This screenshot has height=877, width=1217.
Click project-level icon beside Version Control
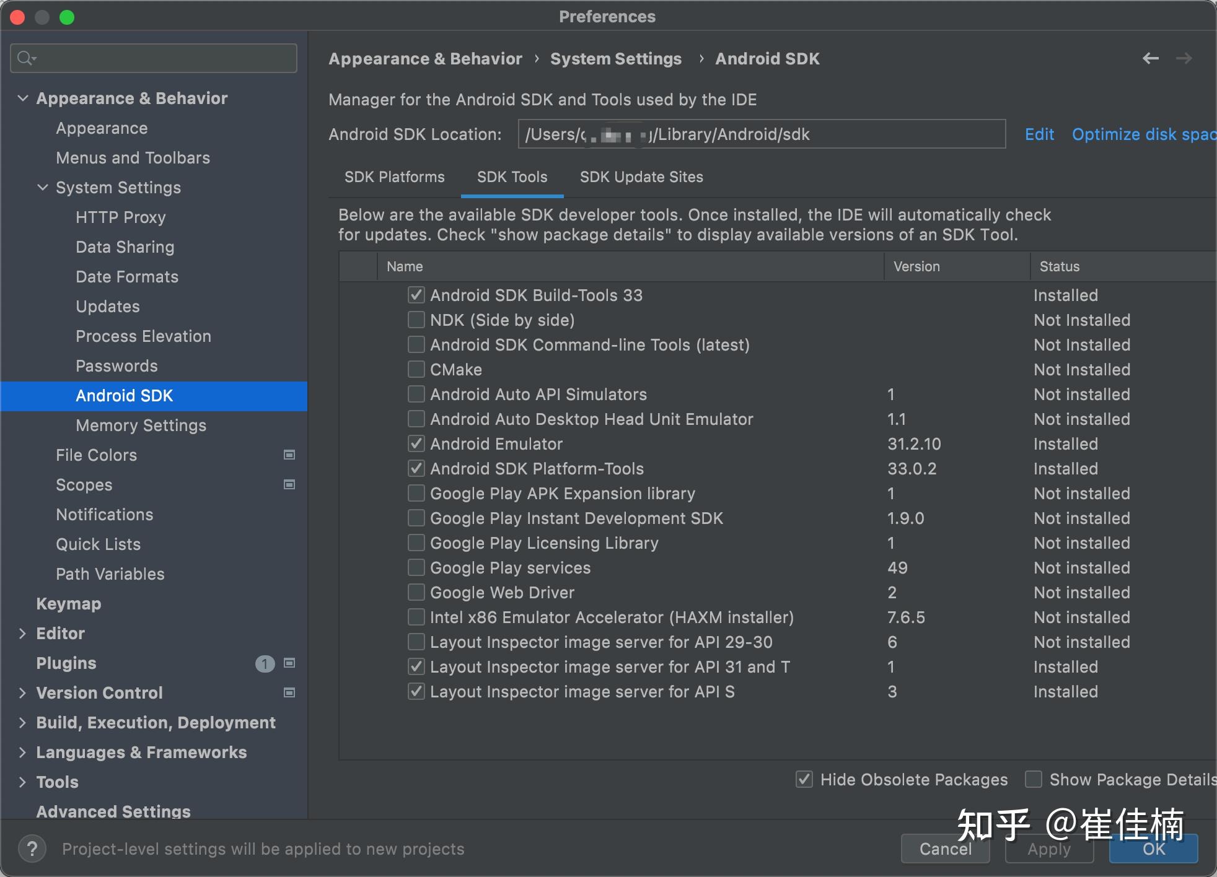click(x=289, y=693)
